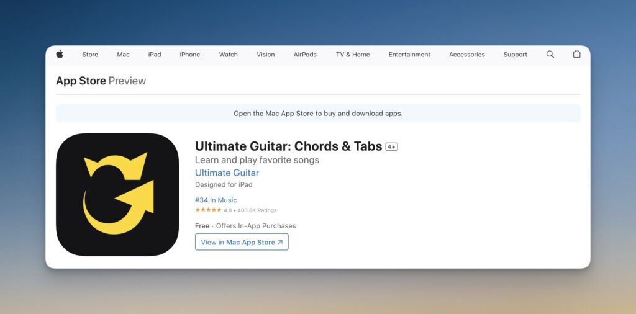Click the 4+ age rating badge
Screen dimensions: 636x314
click(x=391, y=147)
